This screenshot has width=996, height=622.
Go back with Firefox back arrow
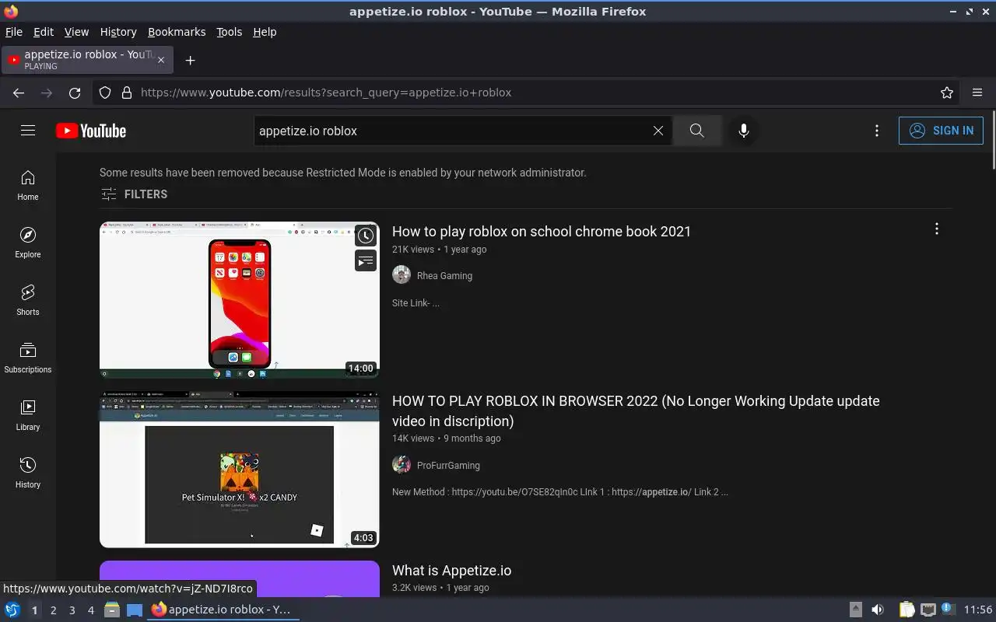coord(19,93)
